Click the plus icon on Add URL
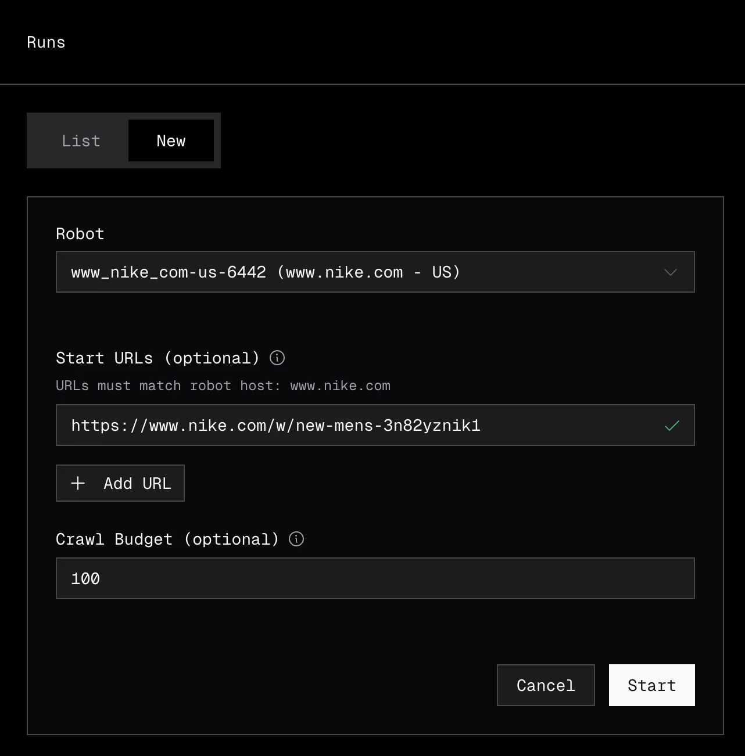Screen dimensions: 745x756 [78, 484]
